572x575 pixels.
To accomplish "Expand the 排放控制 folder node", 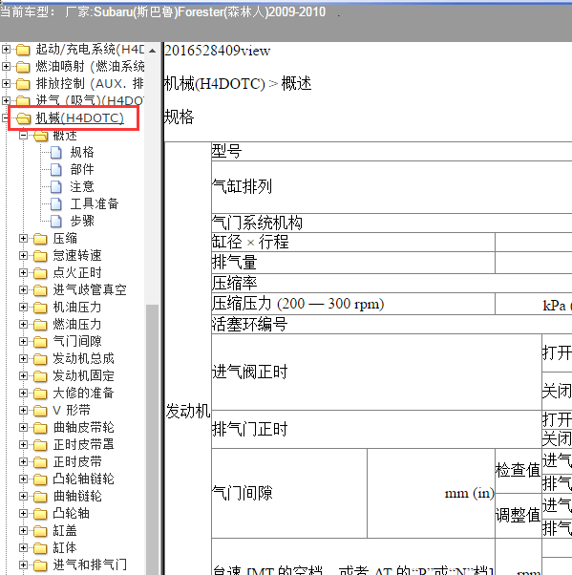I will (6, 84).
